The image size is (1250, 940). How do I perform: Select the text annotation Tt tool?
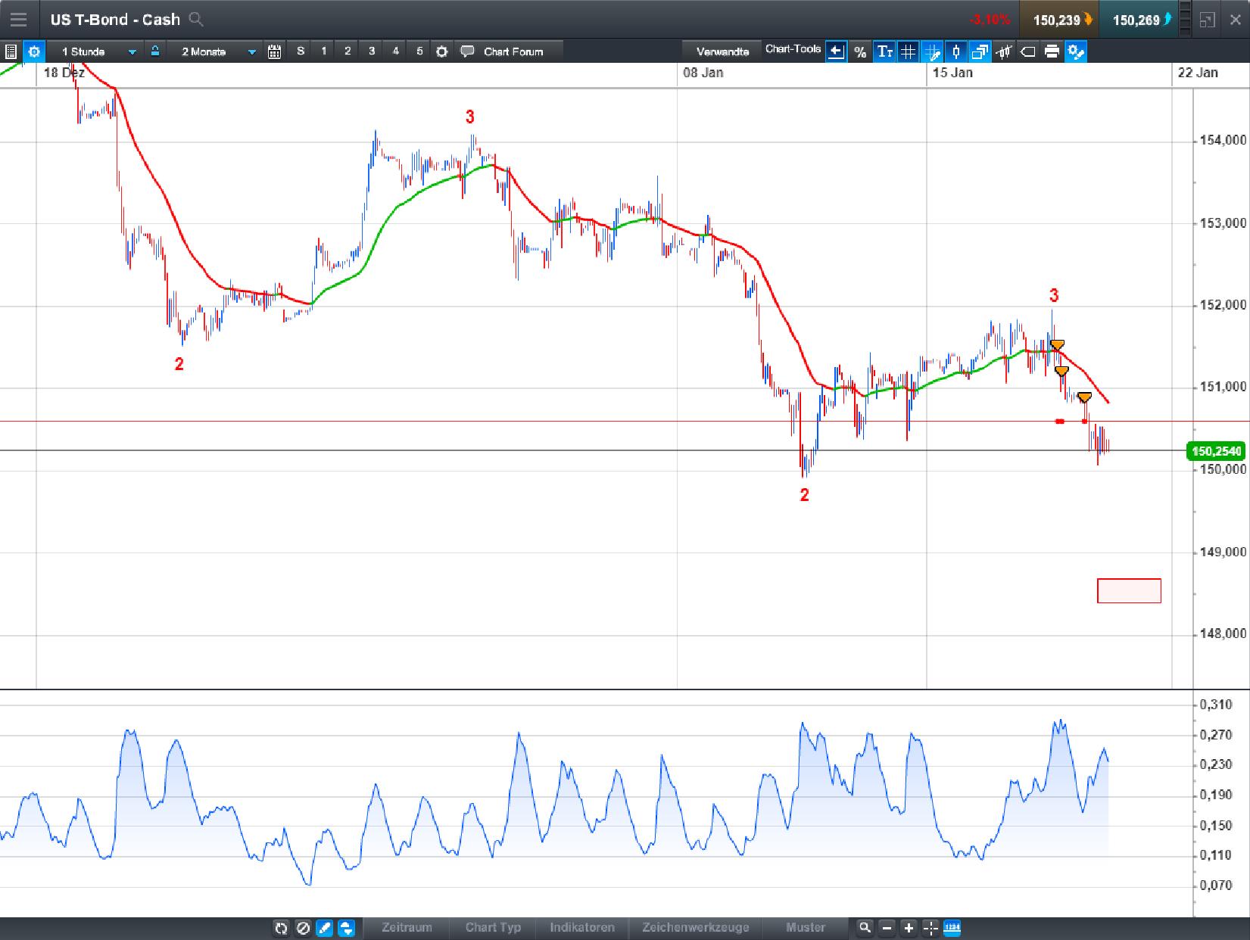coord(884,52)
